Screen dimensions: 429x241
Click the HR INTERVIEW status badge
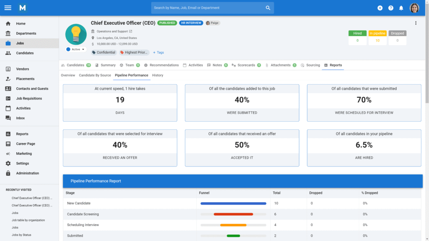(x=191, y=23)
